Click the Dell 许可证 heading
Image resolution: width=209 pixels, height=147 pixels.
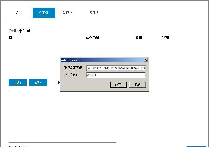click(x=20, y=31)
